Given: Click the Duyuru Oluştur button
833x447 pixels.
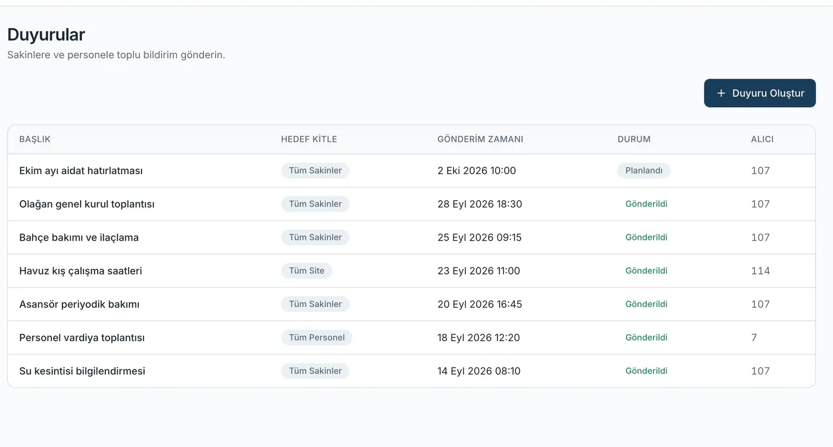Looking at the screenshot, I should pos(760,93).
